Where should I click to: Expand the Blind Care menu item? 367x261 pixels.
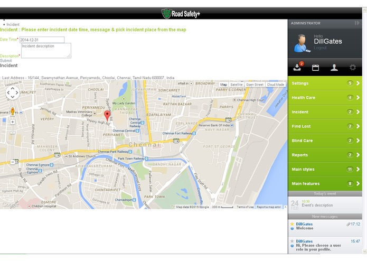tap(325, 141)
